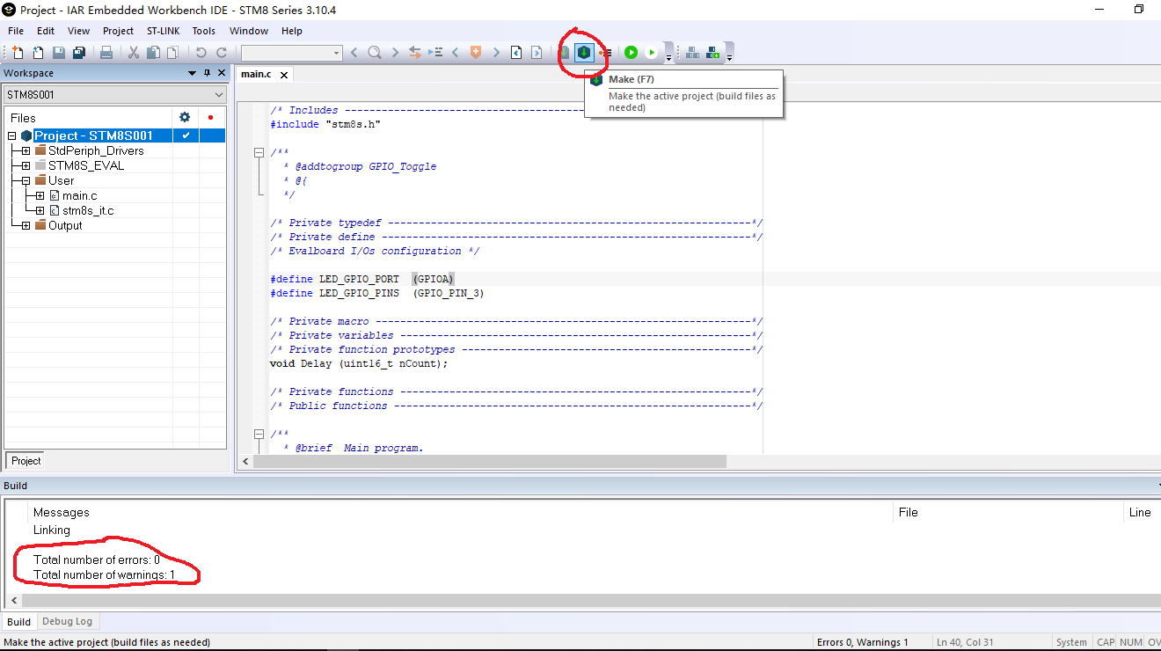Switch to the Debug Log tab
Image resolution: width=1161 pixels, height=651 pixels.
[67, 621]
